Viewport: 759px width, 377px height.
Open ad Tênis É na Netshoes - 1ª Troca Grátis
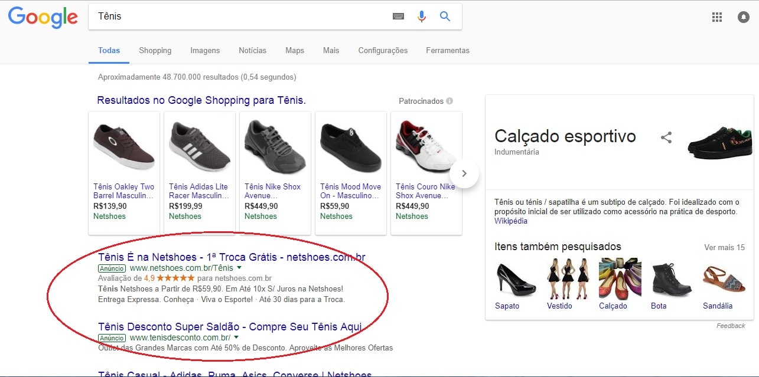click(232, 257)
